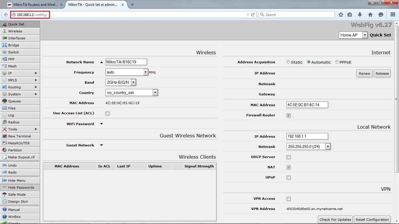Click the Manual help icon
399x224 pixels.
coord(4,210)
